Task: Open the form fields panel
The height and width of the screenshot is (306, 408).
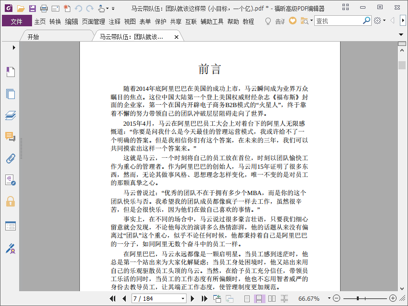Action: pyautogui.click(x=11, y=226)
